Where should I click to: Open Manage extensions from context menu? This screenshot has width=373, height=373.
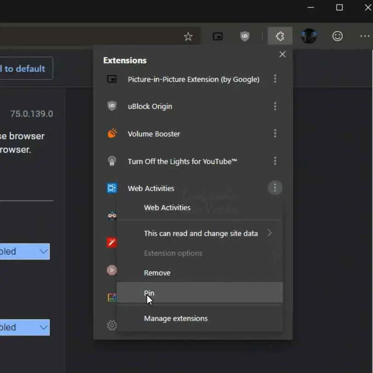[200, 318]
